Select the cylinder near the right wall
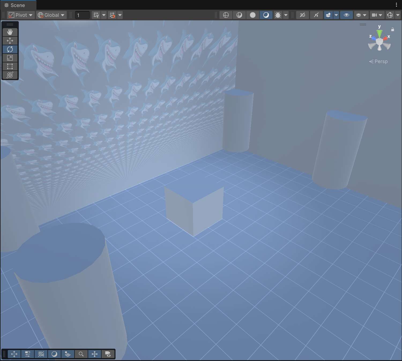Viewport: 402px width, 361px height. 340,150
